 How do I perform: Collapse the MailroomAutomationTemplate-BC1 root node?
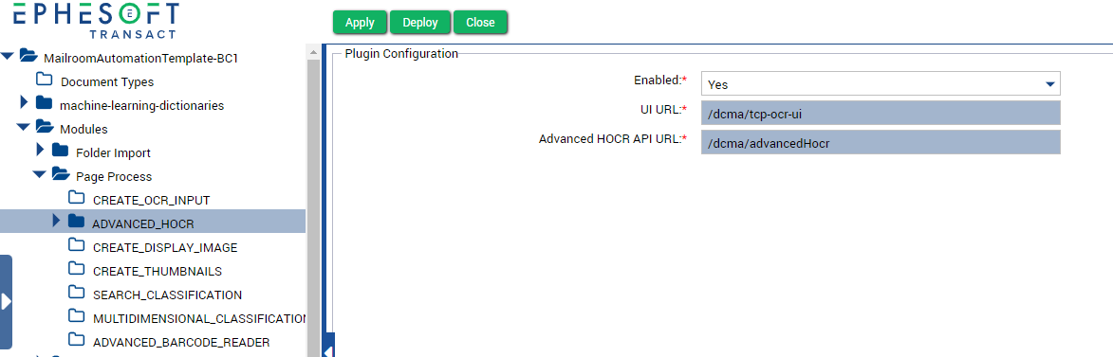coord(7,55)
